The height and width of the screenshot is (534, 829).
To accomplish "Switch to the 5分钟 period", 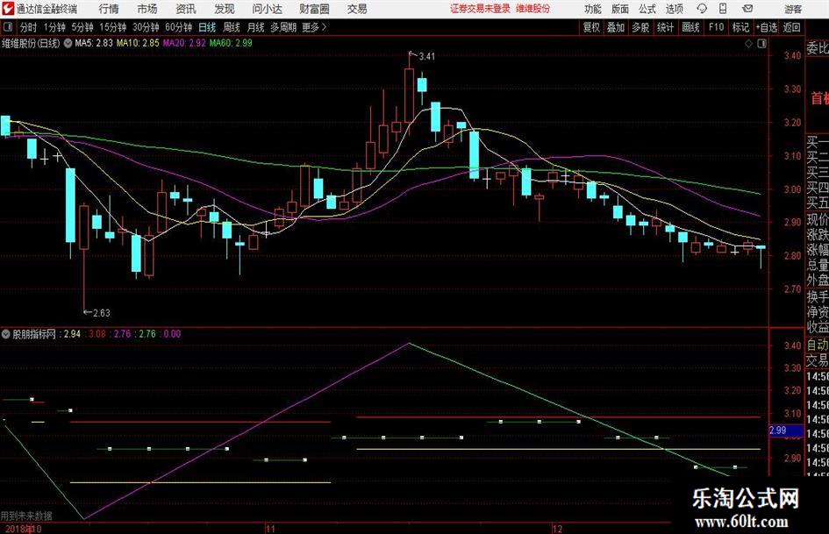I will click(82, 27).
